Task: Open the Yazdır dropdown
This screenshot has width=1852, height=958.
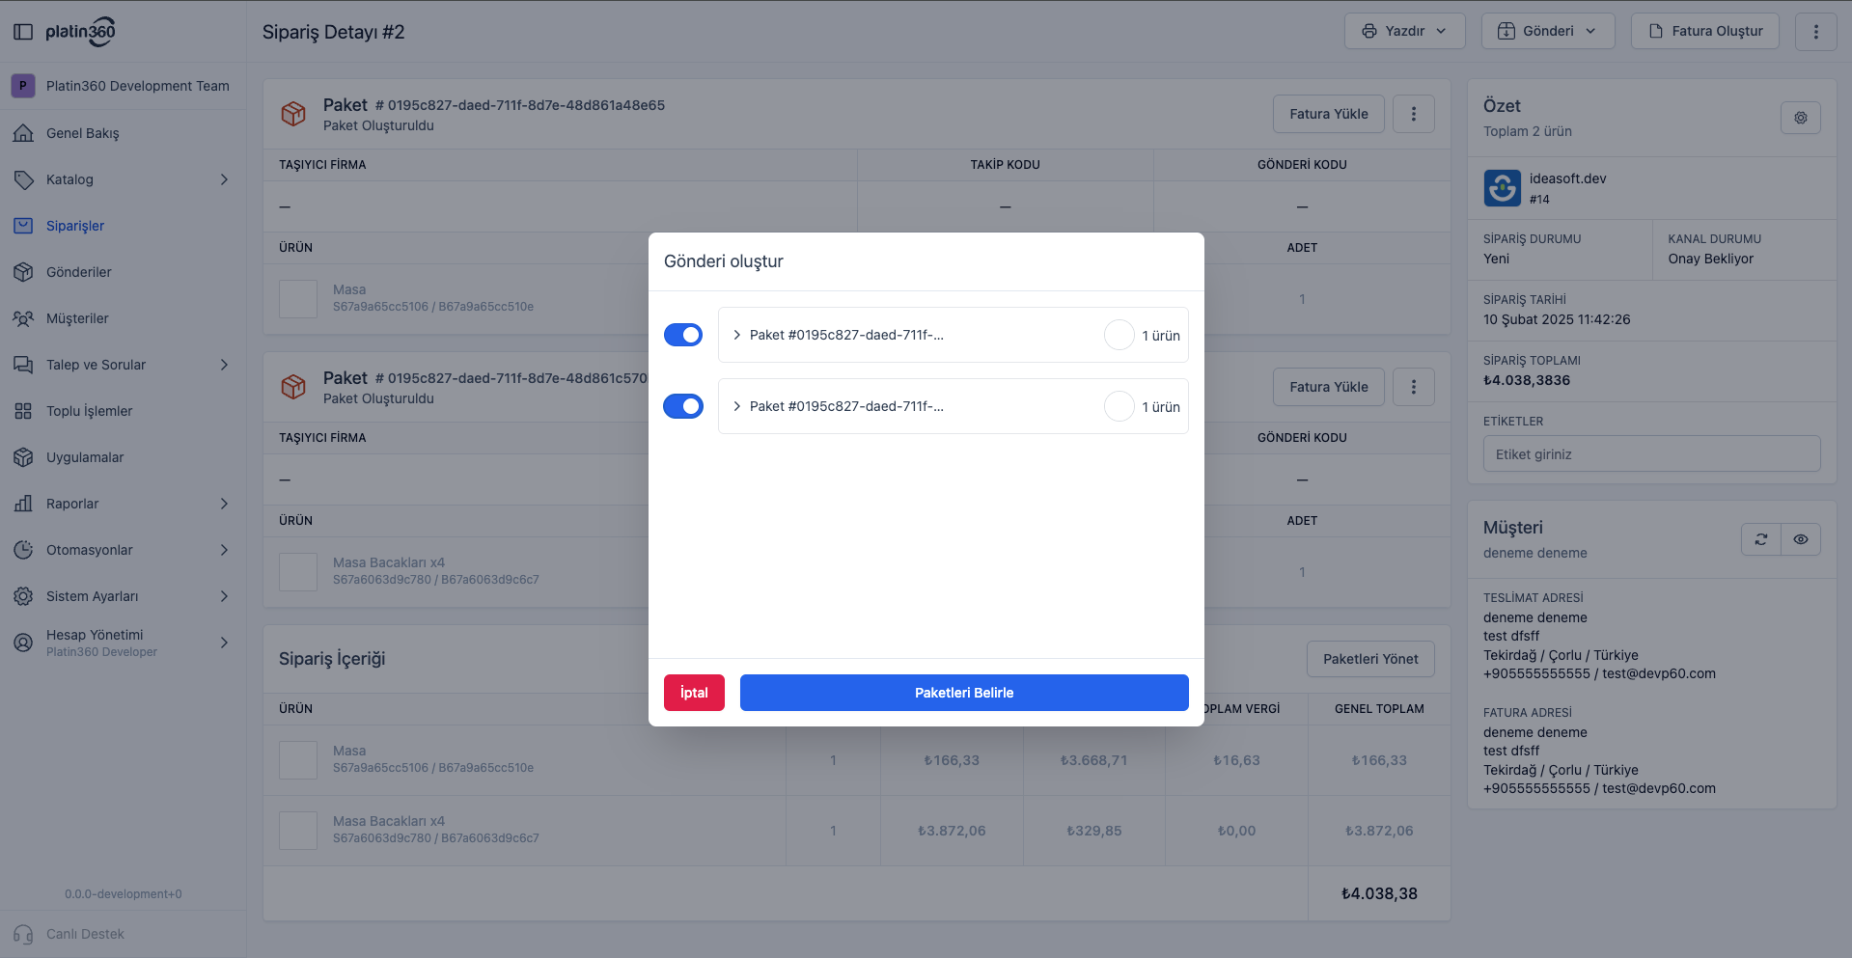Action: coord(1404,31)
